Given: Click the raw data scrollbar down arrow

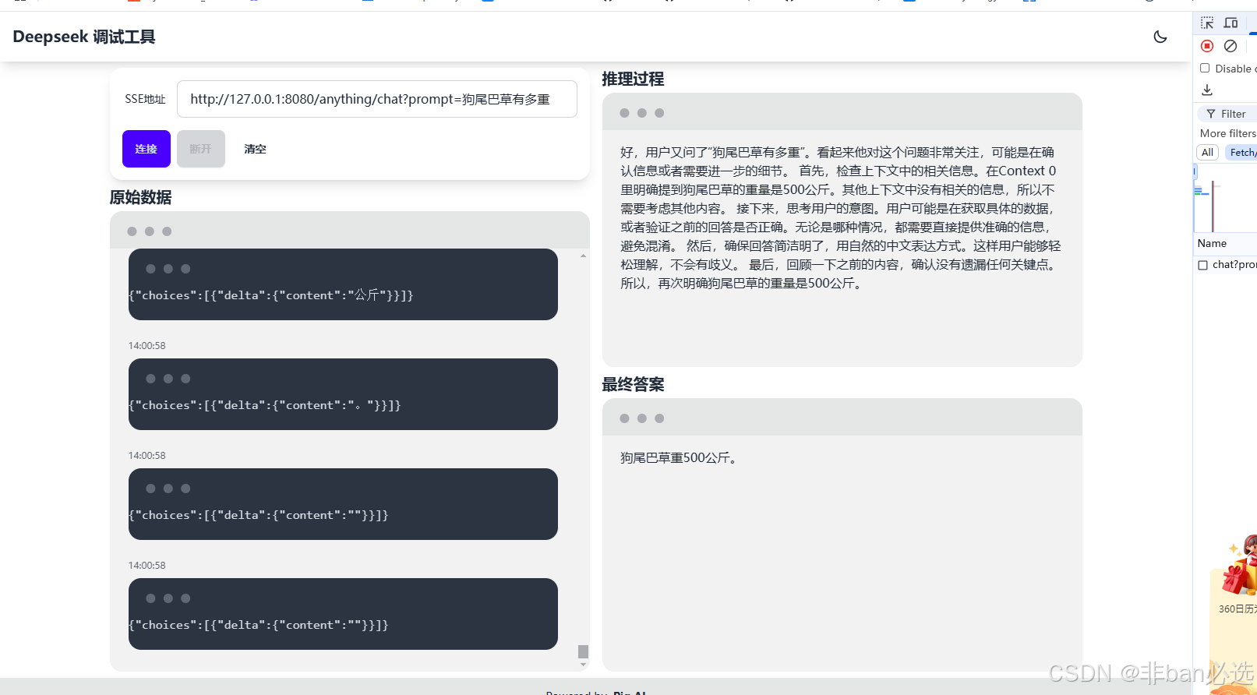Looking at the screenshot, I should pos(583,665).
